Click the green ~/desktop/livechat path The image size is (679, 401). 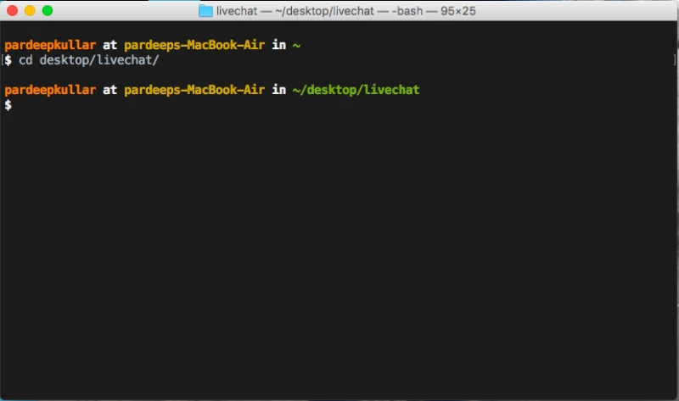pyautogui.click(x=356, y=90)
